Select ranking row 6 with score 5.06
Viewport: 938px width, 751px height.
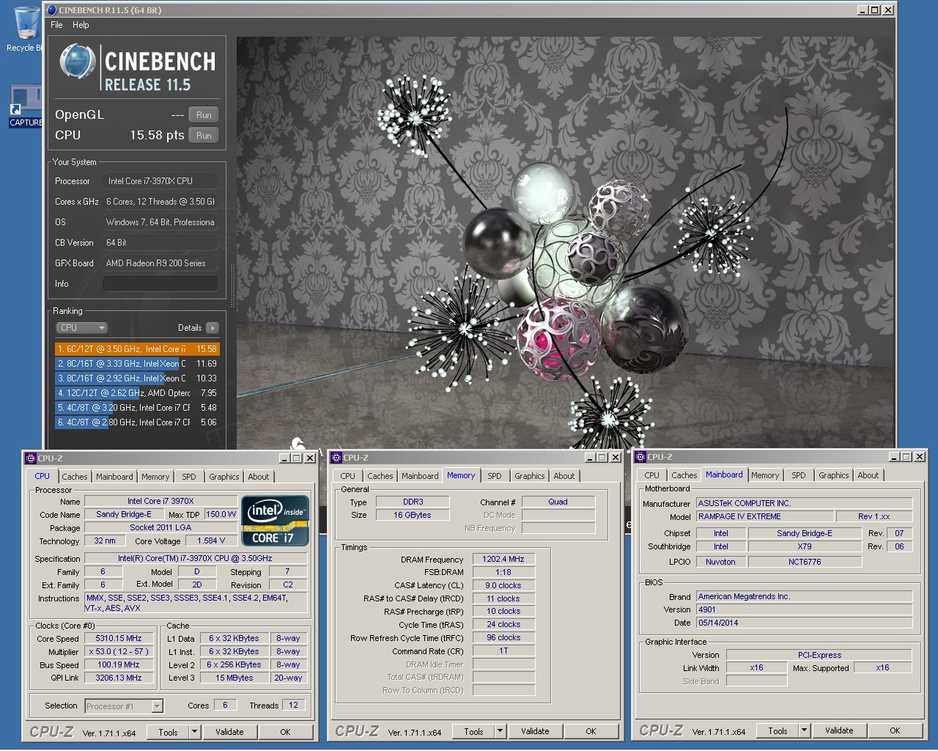coord(137,422)
